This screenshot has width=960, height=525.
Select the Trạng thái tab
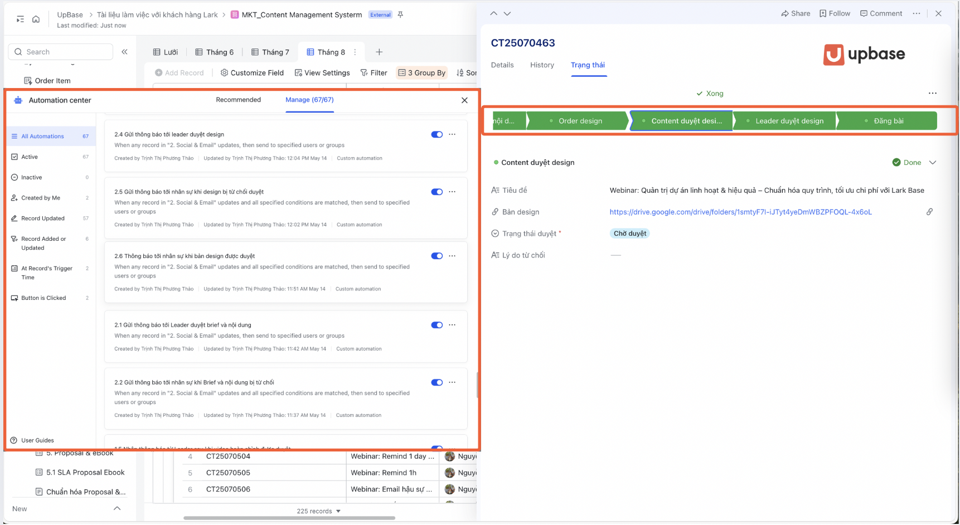tap(588, 65)
